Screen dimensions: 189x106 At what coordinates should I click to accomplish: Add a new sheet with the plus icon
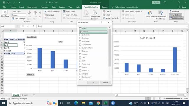pos(34,95)
